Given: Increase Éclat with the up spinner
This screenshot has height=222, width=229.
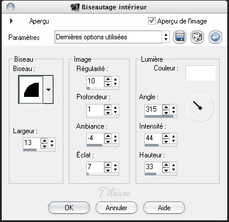Looking at the screenshot, I should pyautogui.click(x=107, y=164).
